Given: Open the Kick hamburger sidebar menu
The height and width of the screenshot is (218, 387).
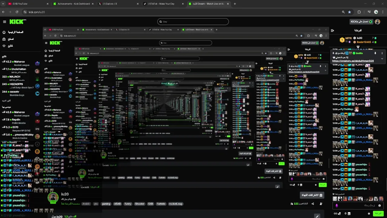Looking at the screenshot, I should coord(5,22).
